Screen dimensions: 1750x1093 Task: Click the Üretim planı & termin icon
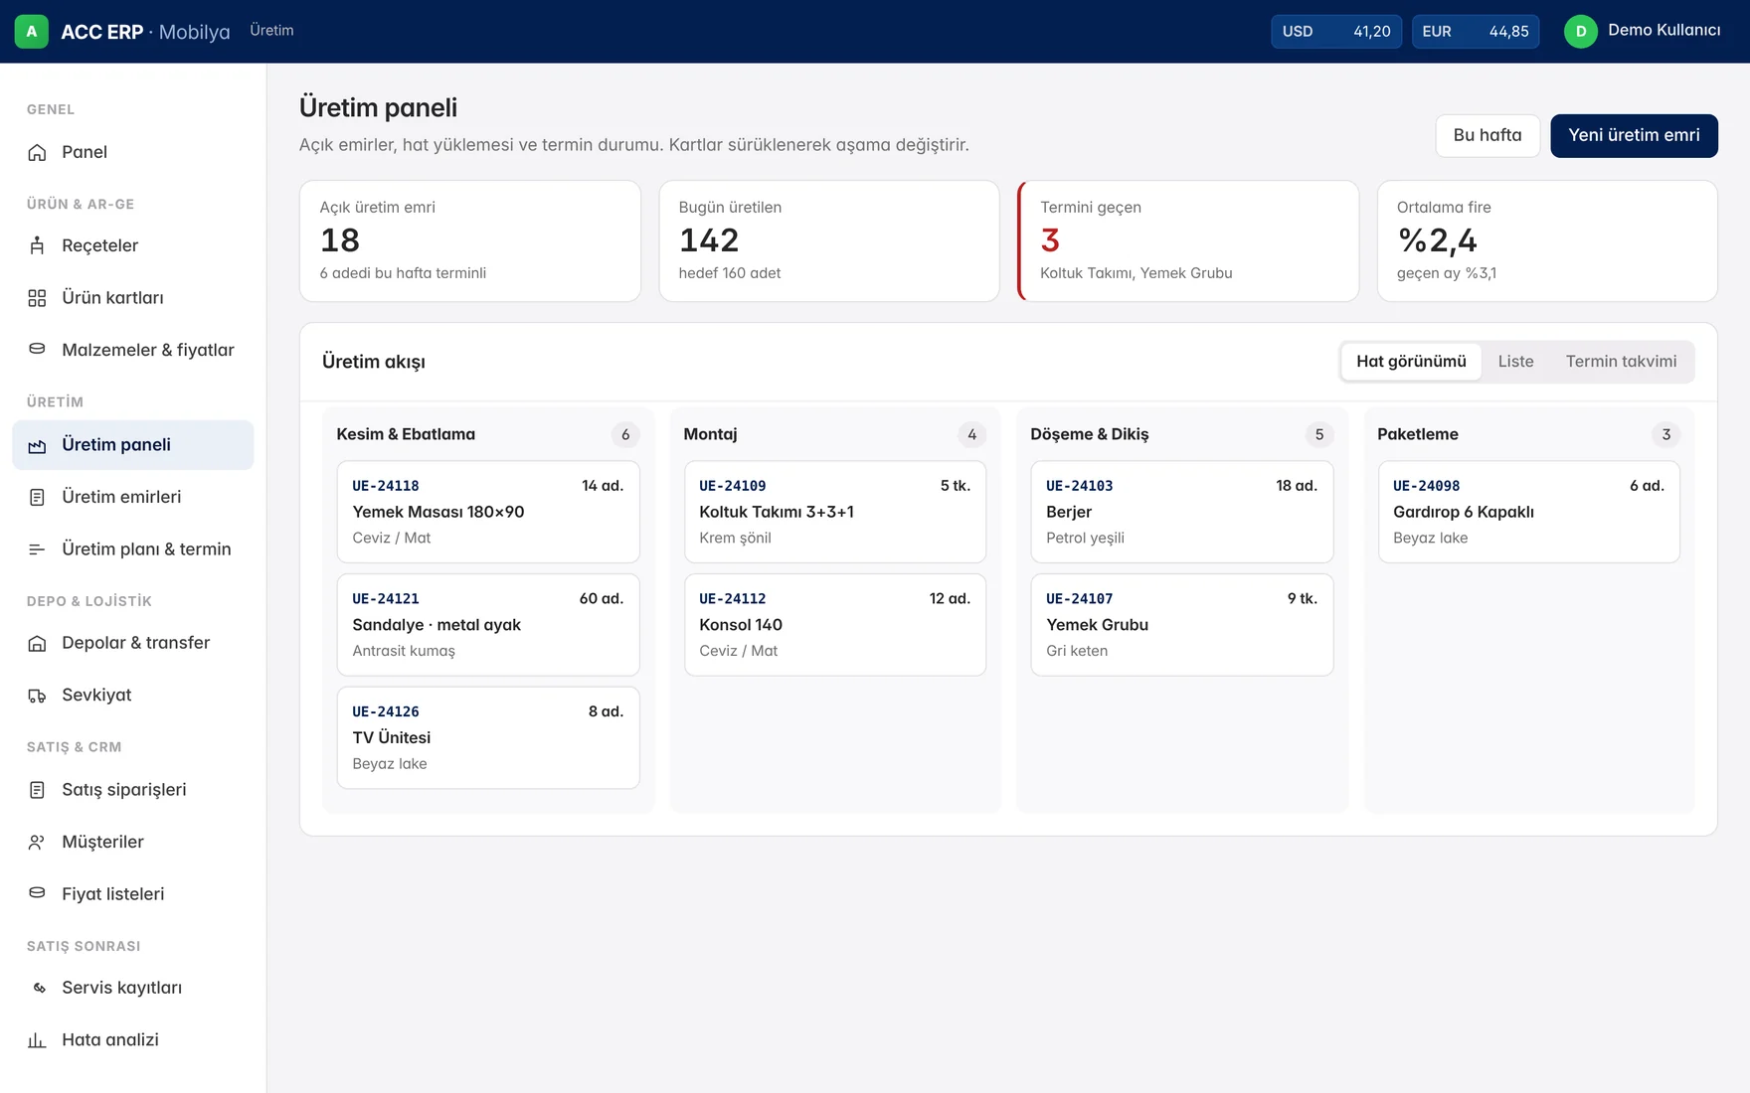point(37,549)
